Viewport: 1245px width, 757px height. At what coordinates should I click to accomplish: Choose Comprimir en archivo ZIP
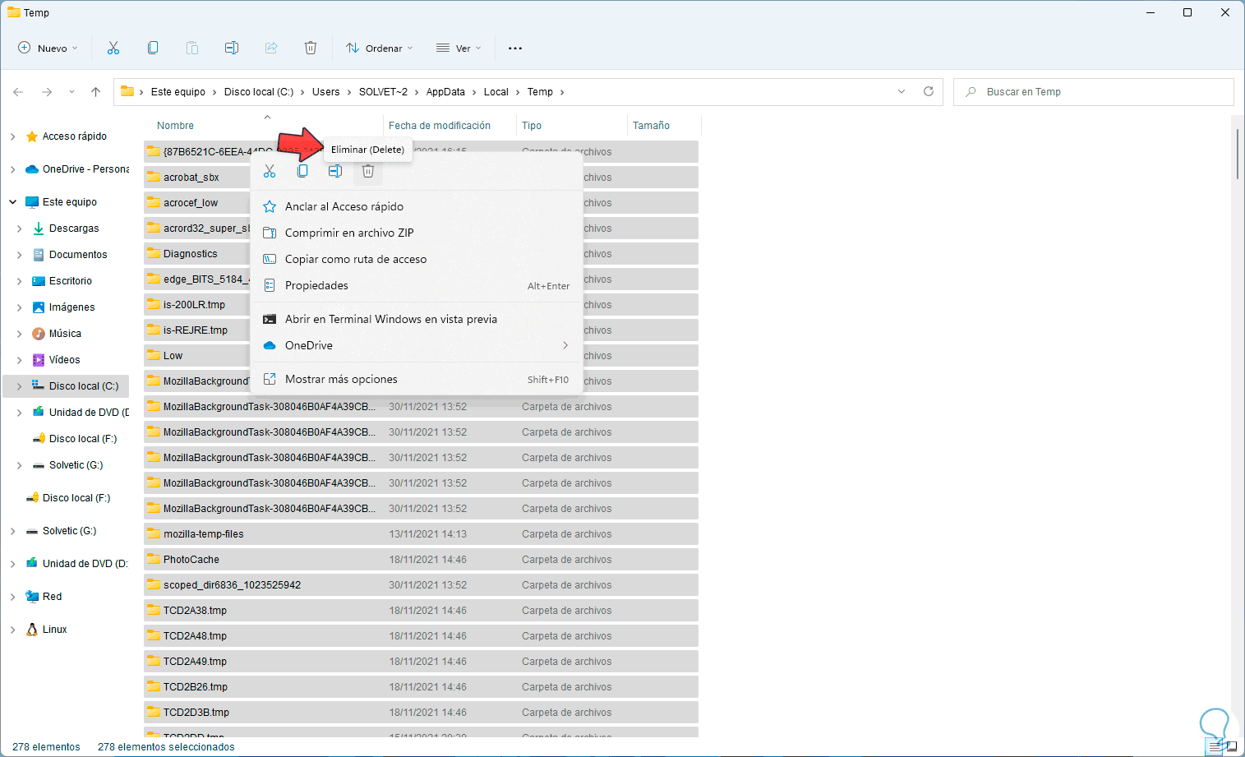[417, 233]
